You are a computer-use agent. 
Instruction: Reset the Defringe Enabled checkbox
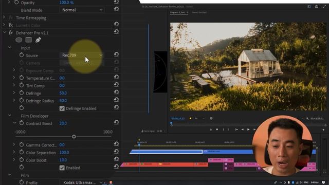pos(116,107)
